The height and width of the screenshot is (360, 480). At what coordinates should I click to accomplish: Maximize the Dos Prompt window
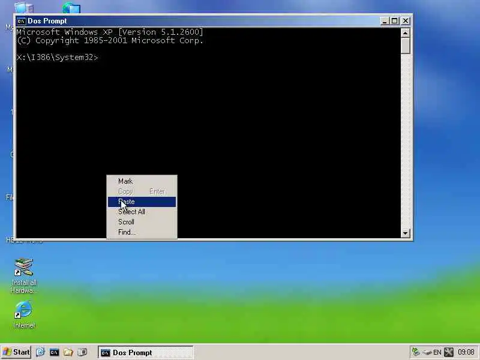tap(394, 21)
